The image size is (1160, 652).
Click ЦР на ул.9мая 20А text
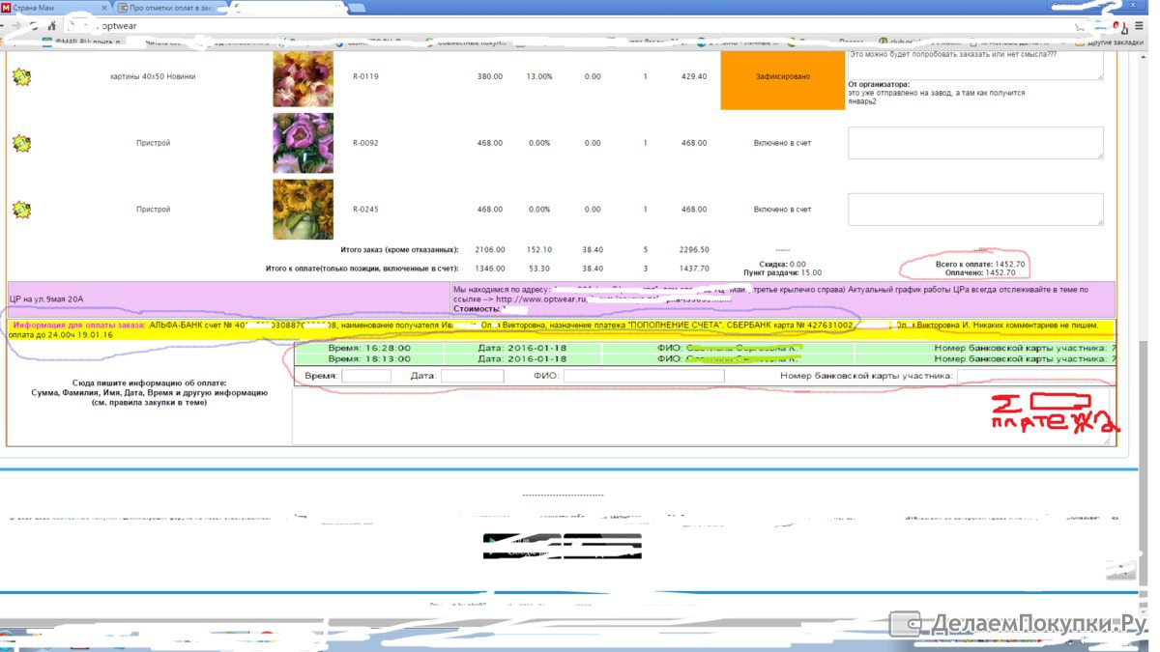[46, 299]
